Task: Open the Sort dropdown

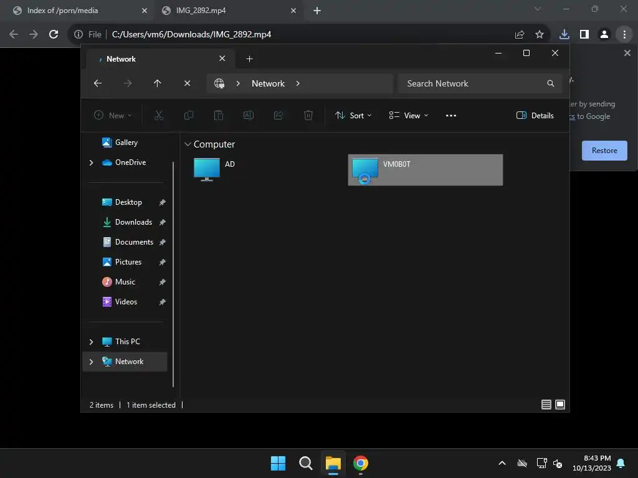Action: click(x=353, y=115)
